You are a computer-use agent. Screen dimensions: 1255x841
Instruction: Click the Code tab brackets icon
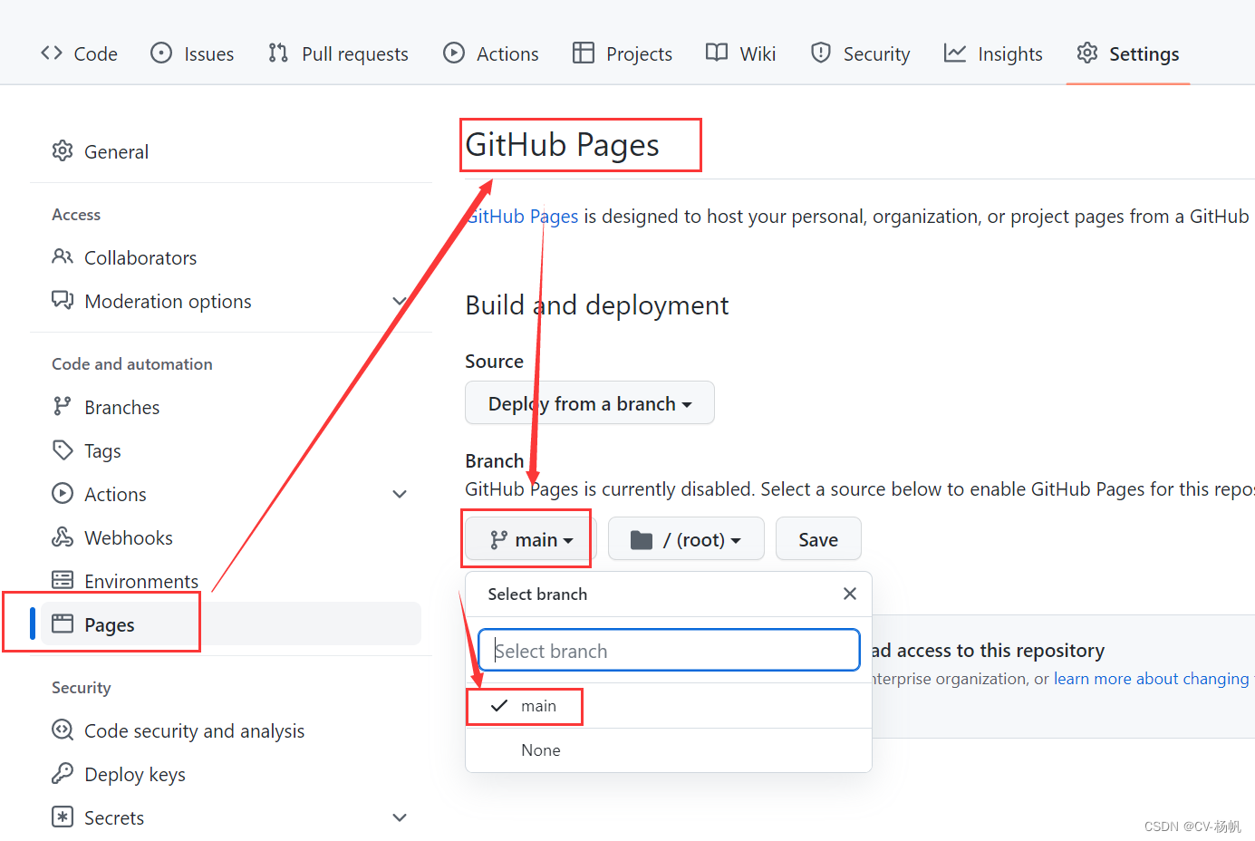pos(52,53)
